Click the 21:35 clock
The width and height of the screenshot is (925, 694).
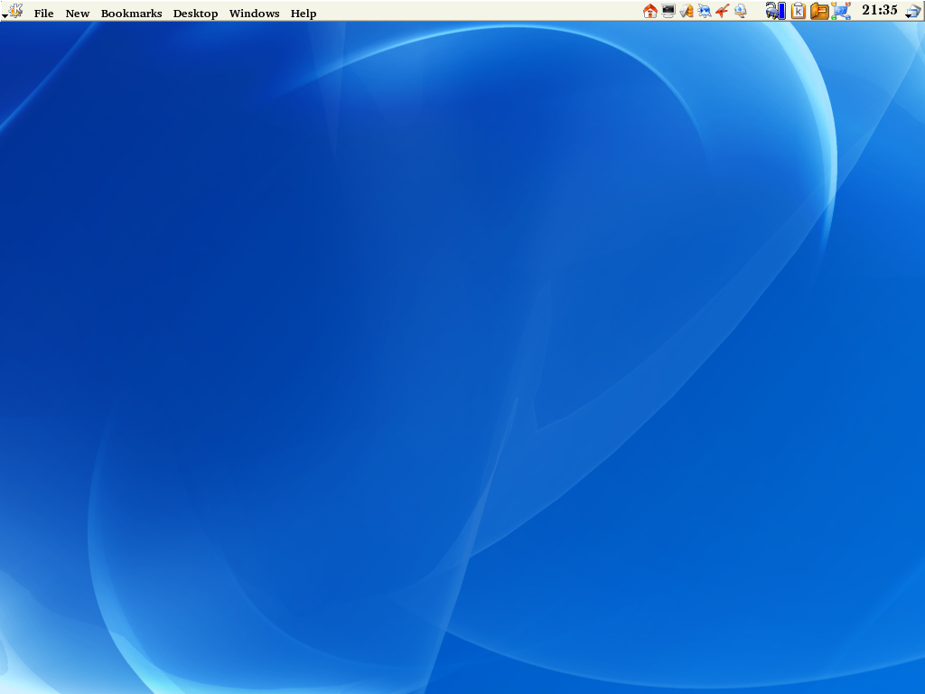pyautogui.click(x=880, y=10)
